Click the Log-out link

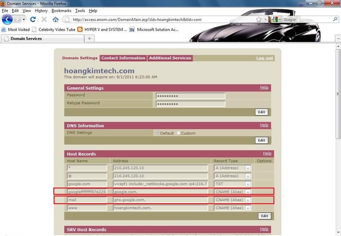[264, 58]
